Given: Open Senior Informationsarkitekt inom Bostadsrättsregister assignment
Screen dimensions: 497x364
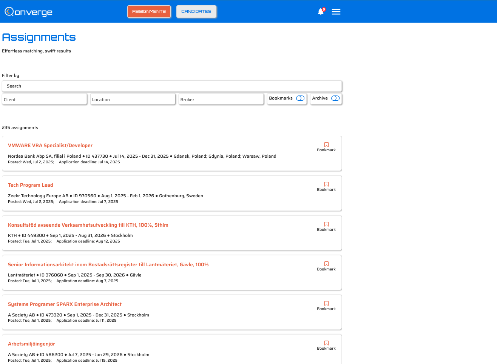Looking at the screenshot, I should click(108, 264).
